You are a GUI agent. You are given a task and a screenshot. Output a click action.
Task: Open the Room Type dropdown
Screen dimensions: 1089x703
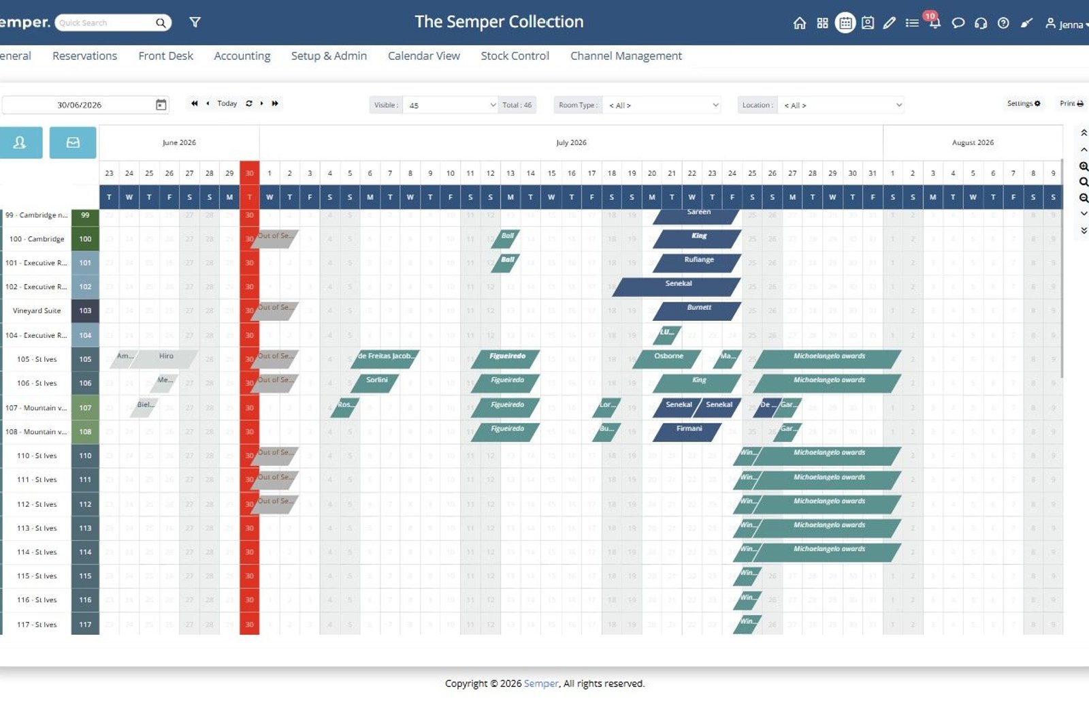[x=662, y=105]
